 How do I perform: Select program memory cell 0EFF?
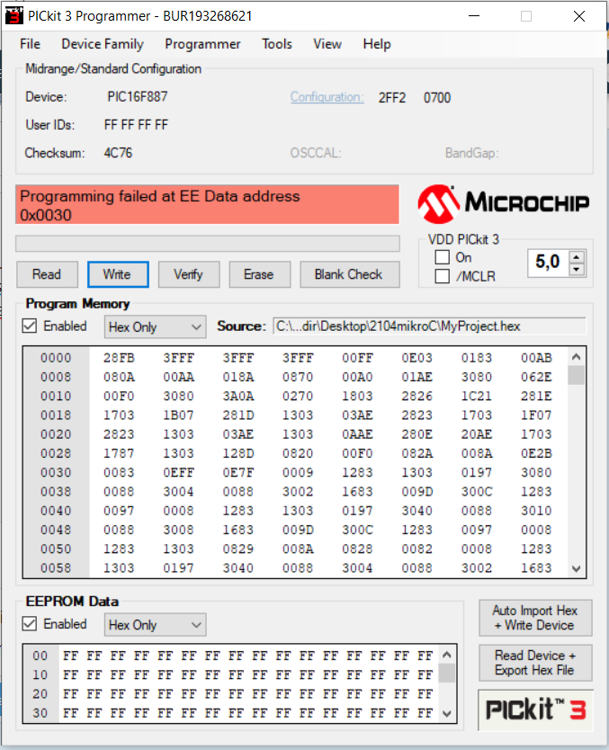178,473
